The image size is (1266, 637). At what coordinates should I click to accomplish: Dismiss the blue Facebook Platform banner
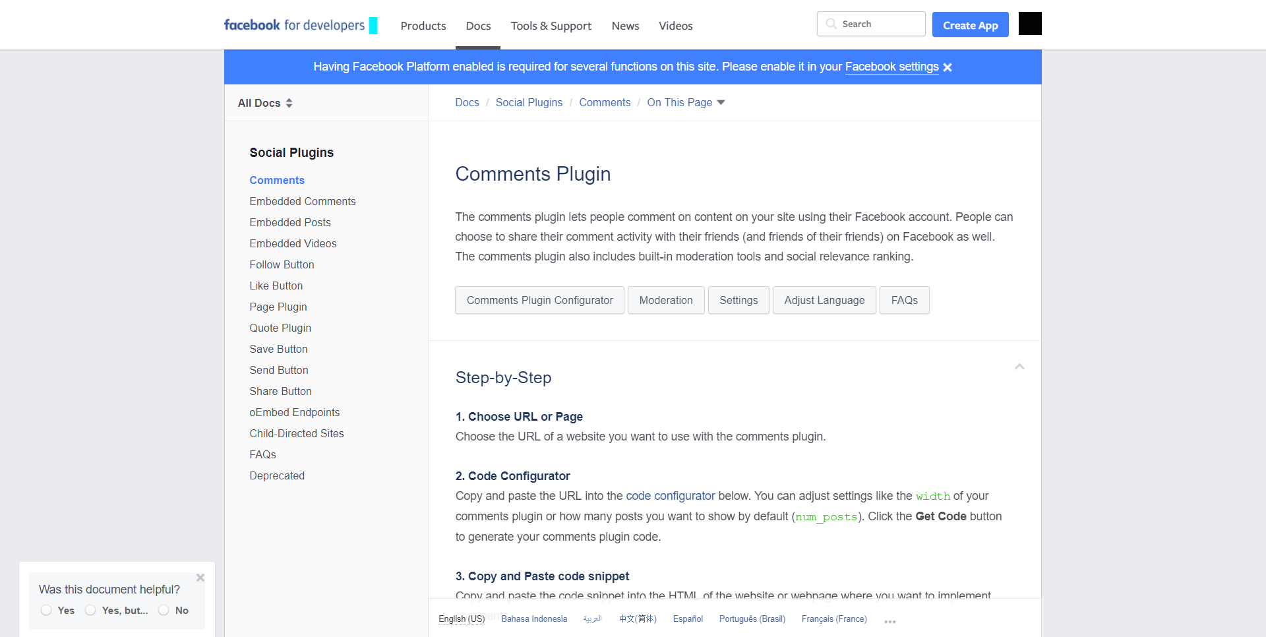(x=948, y=67)
